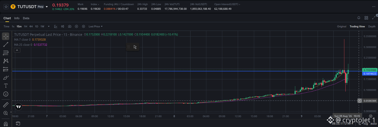Switch to the Depth chart view
Image resolution: width=378 pixels, height=127 pixels.
(372, 27)
